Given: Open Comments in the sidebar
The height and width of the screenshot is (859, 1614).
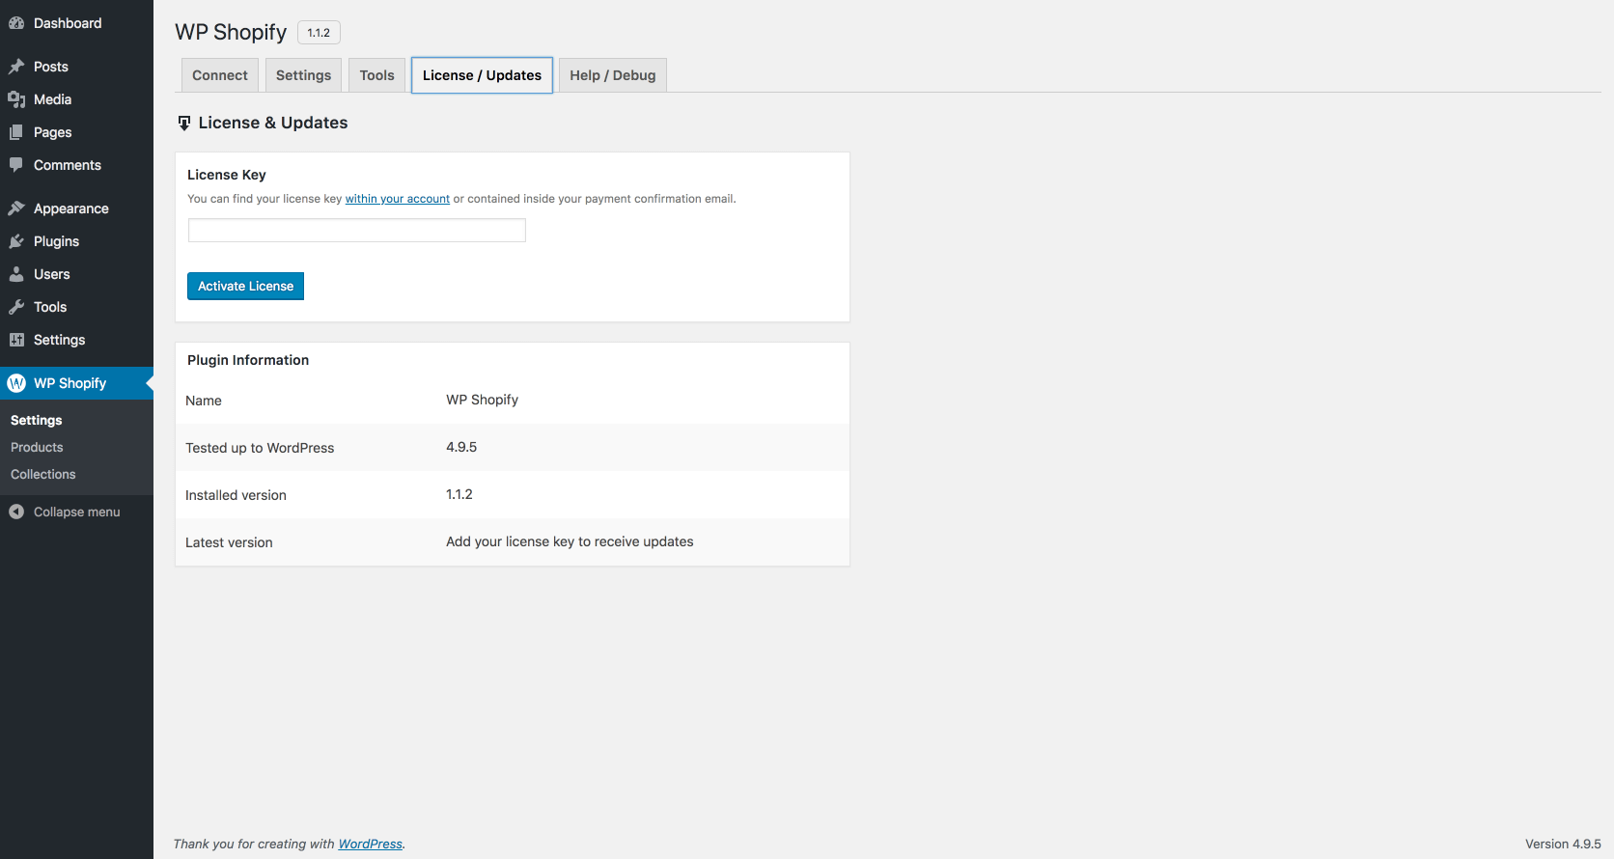Looking at the screenshot, I should point(76,165).
